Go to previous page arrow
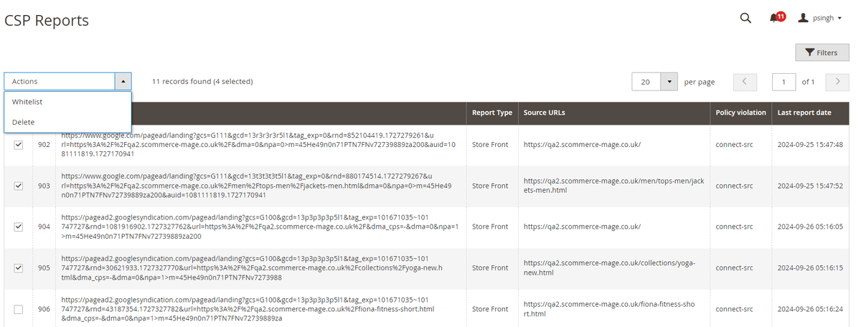 (745, 82)
